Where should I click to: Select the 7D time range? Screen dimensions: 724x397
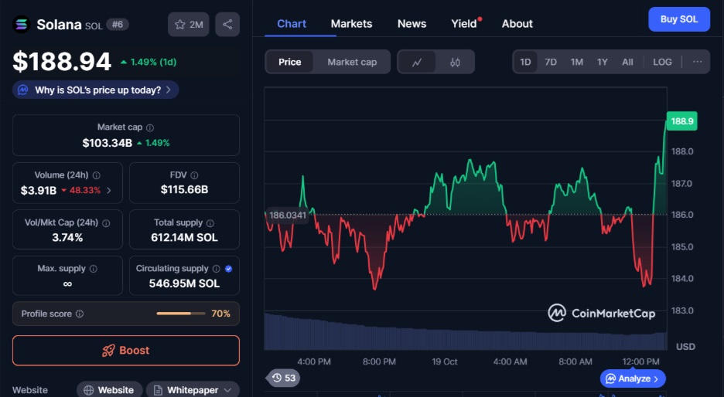click(x=551, y=62)
